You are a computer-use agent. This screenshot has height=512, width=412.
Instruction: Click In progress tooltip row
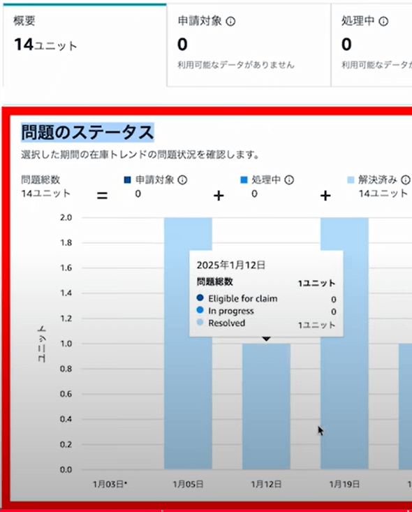[x=266, y=312]
